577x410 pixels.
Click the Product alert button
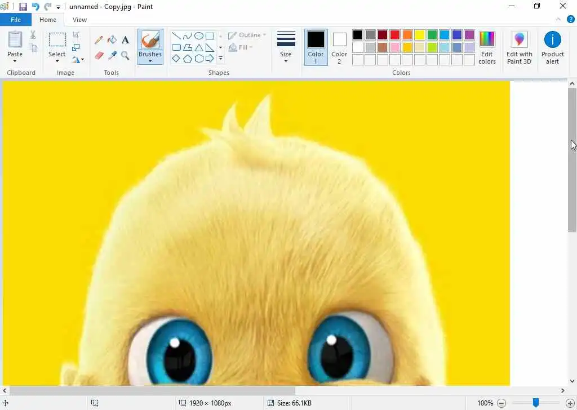tap(552, 47)
